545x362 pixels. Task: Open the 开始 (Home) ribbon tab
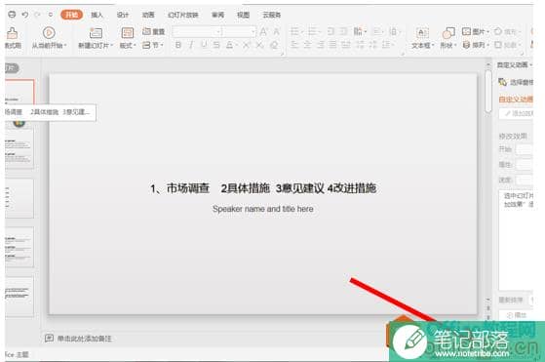coord(71,15)
